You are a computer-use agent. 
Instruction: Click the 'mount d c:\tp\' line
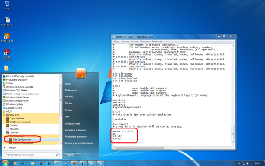(123, 132)
